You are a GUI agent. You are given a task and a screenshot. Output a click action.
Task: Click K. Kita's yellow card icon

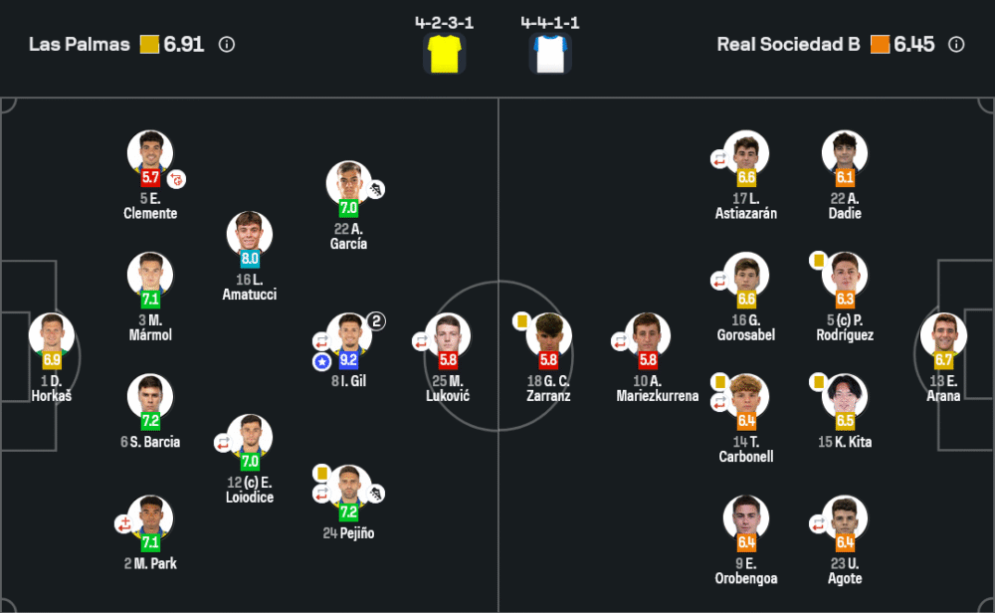(818, 381)
